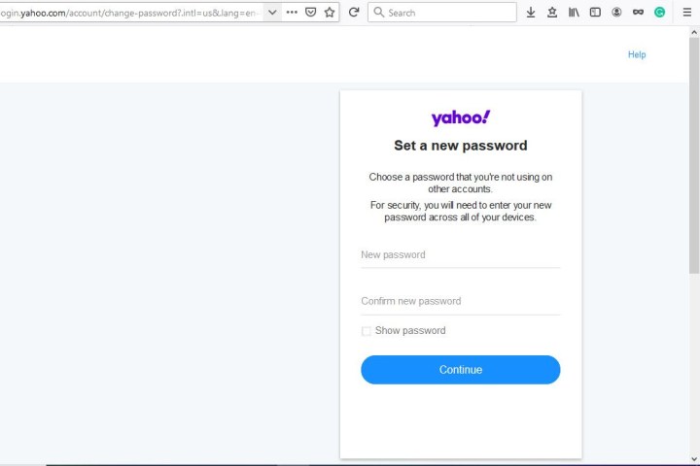
Task: Open the Downloads arrow icon
Action: click(x=531, y=13)
